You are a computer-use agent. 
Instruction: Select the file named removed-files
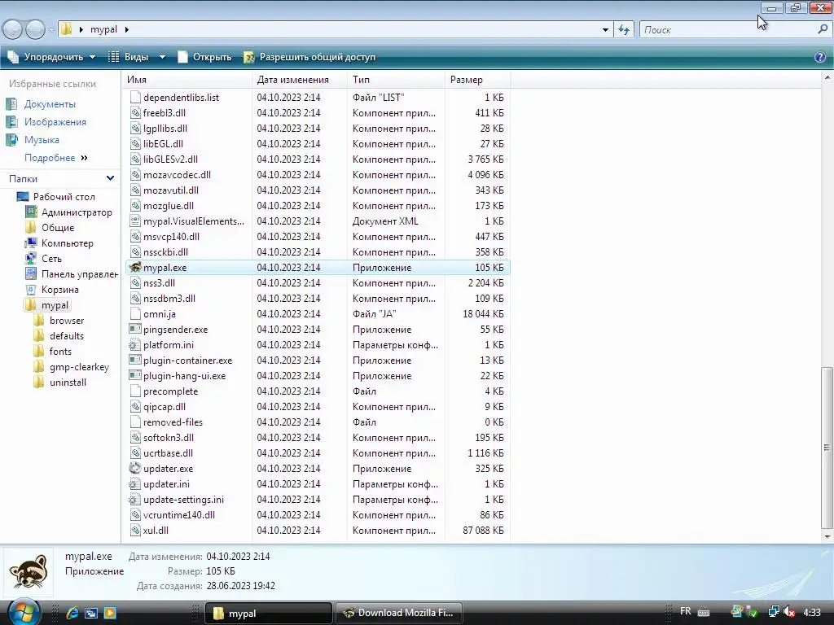(x=173, y=422)
